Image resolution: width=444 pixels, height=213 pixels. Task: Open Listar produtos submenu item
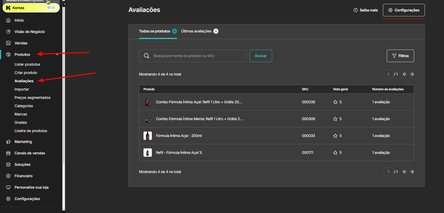tap(27, 64)
